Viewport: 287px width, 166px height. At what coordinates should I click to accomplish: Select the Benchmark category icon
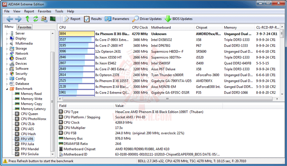[x=12, y=89]
